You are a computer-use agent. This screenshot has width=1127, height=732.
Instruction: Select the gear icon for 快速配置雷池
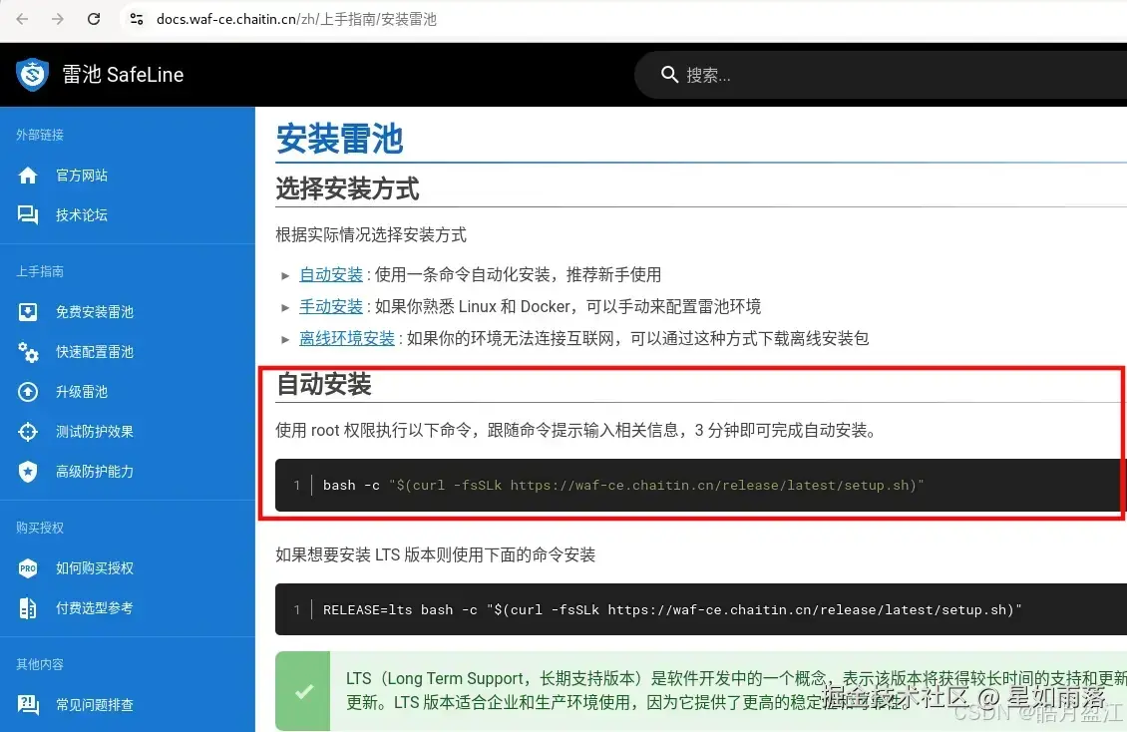click(27, 351)
